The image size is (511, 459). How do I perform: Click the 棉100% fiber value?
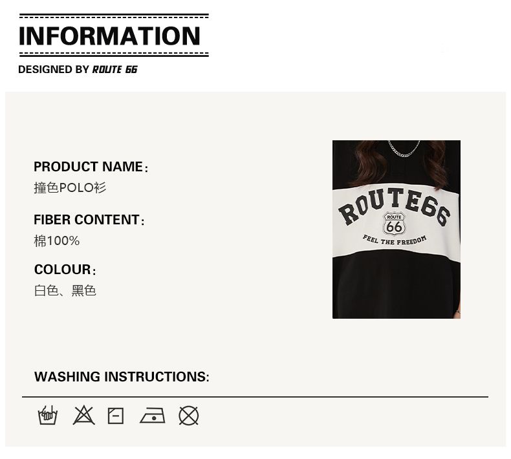tap(57, 241)
